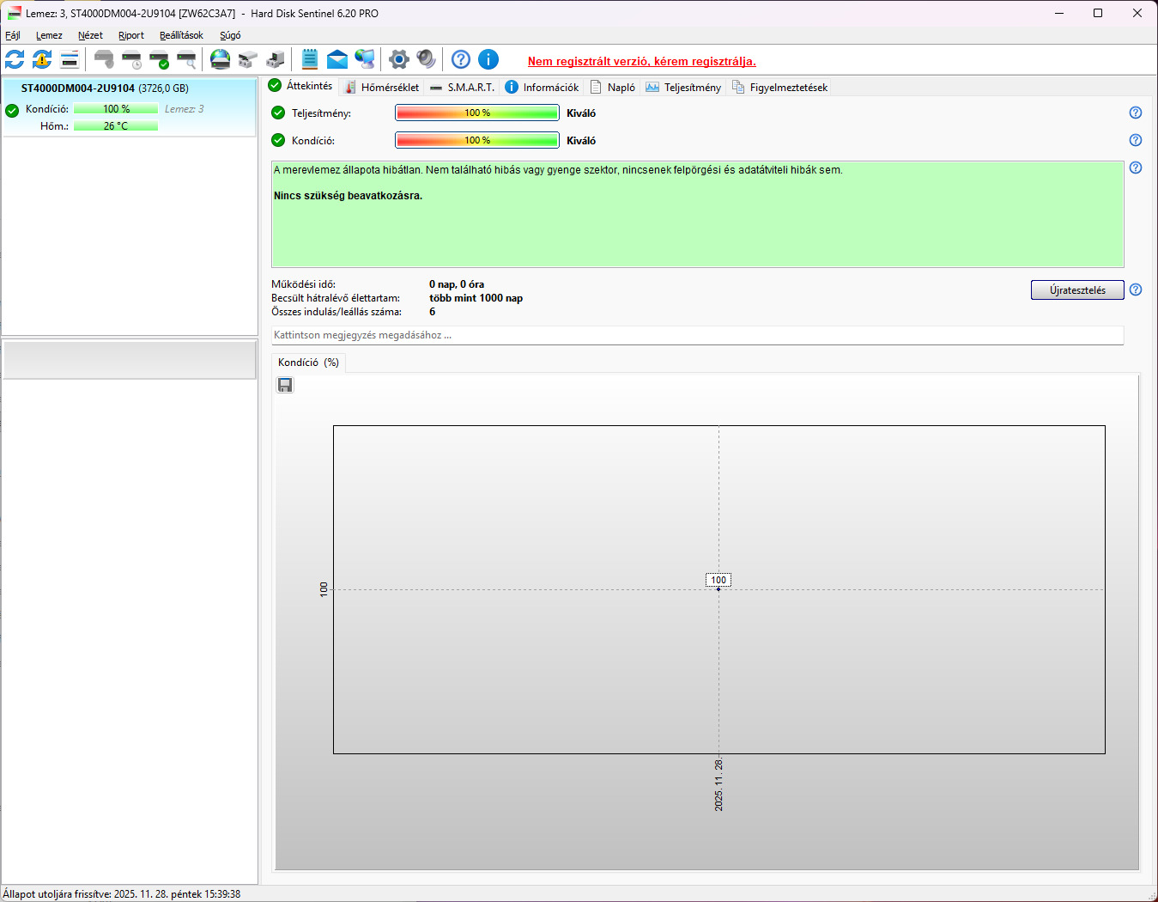Click the sidebar Kondíció 100 % green bar
Screen dimensions: 1158x902
[x=116, y=109]
